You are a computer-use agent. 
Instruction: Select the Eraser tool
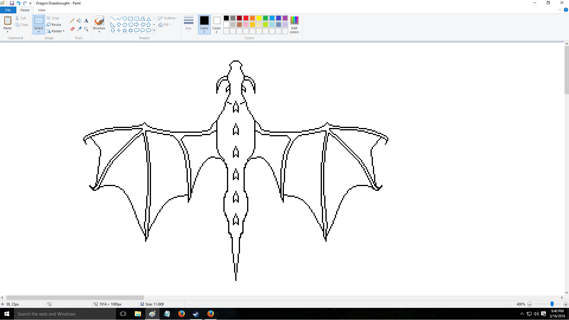(x=72, y=29)
